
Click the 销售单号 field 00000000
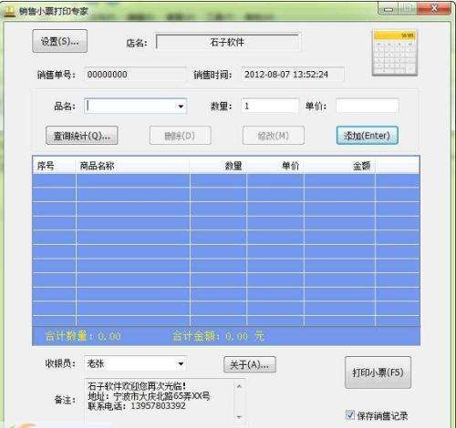134,75
